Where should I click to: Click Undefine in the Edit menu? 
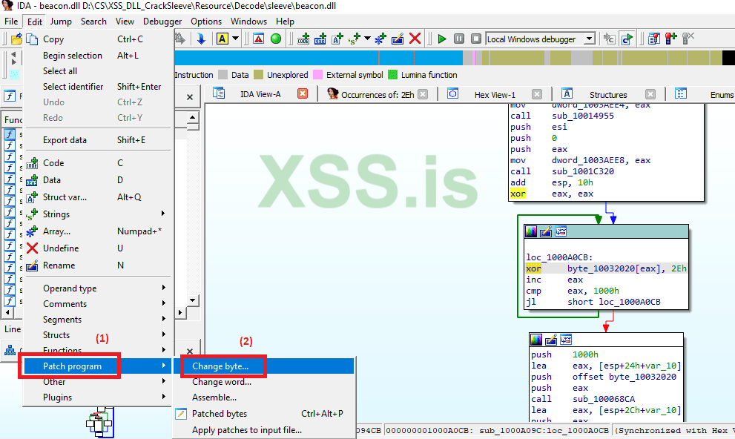click(x=97, y=248)
